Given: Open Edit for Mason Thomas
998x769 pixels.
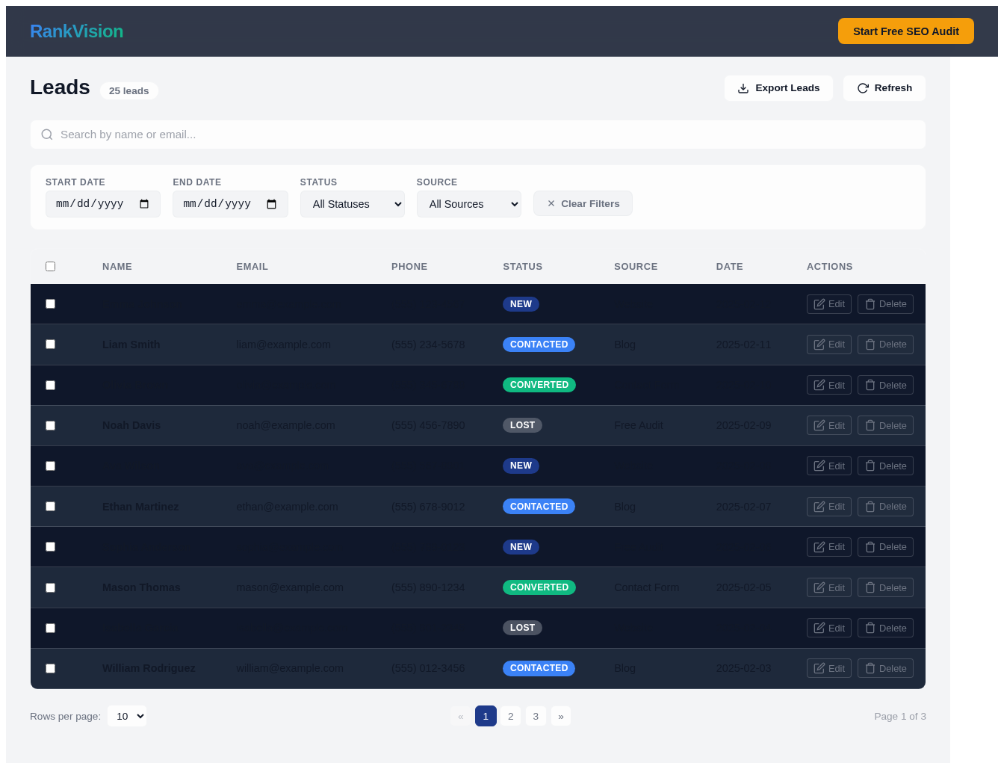Looking at the screenshot, I should 829,587.
